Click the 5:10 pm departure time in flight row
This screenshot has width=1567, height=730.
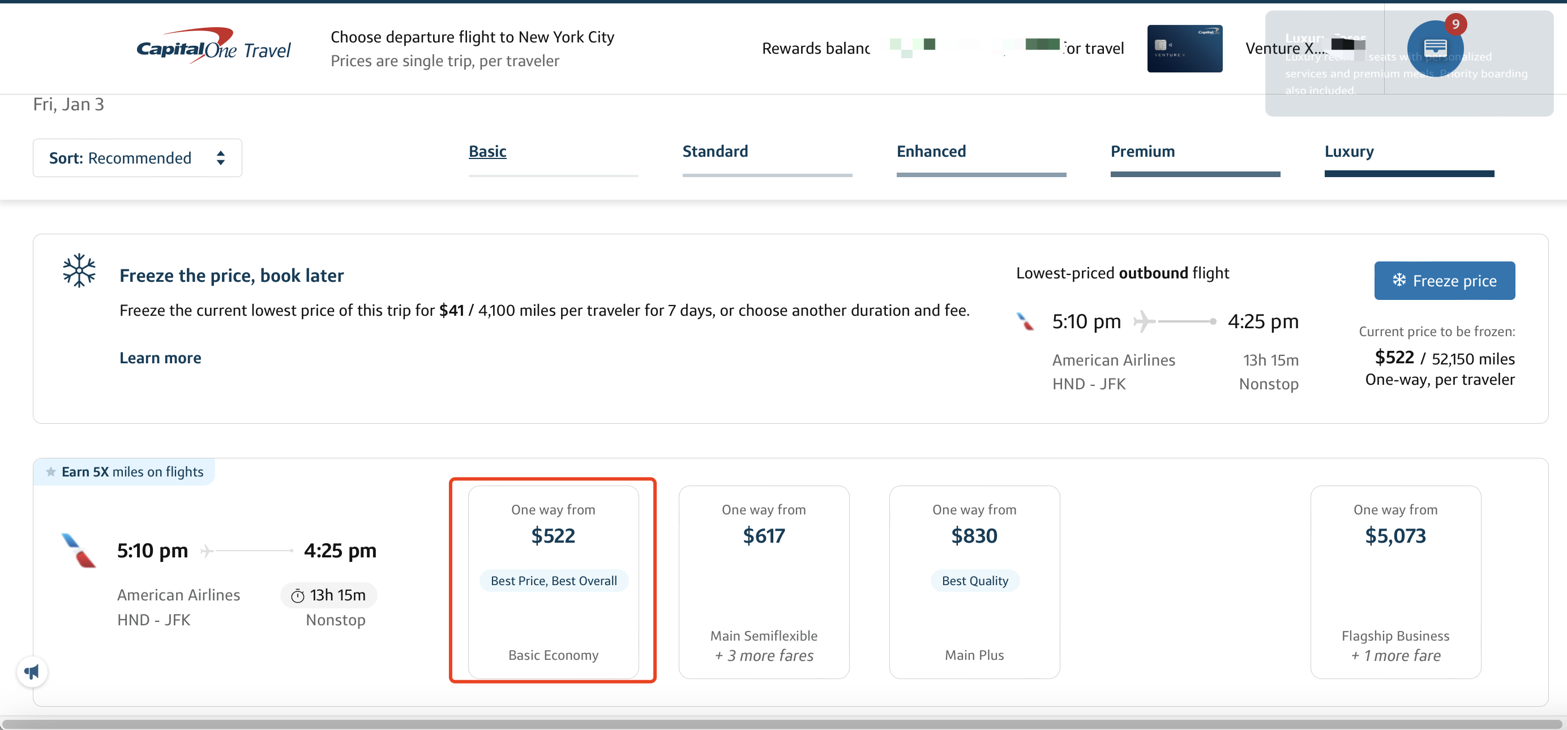click(x=152, y=551)
